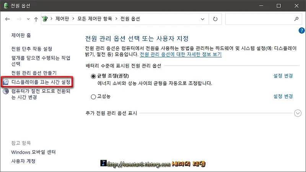The image size is (306, 172).
Task: Open 전원 관리 옵션 만들기
Action: (34, 73)
